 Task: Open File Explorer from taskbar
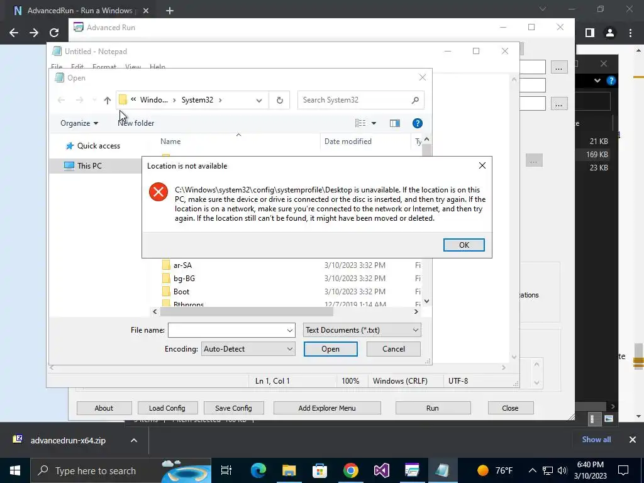(289, 470)
